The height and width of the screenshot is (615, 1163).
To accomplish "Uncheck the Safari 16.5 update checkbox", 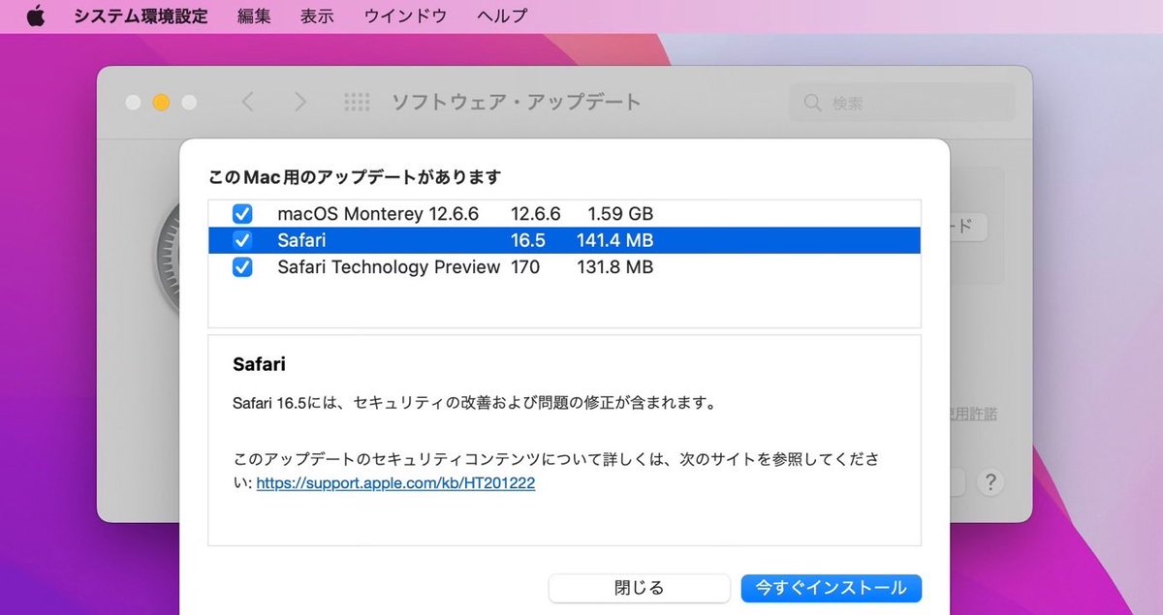I will coord(242,240).
